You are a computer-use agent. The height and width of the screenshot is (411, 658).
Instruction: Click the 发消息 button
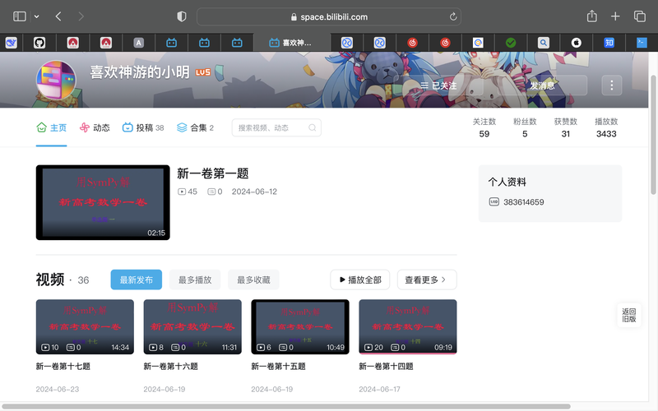542,85
